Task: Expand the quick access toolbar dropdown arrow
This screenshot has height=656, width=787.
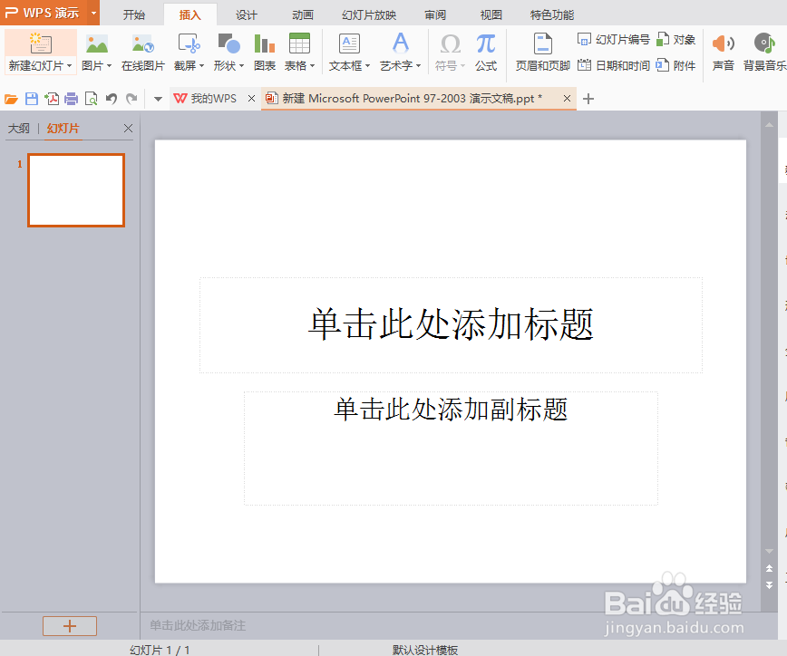Action: tap(158, 99)
